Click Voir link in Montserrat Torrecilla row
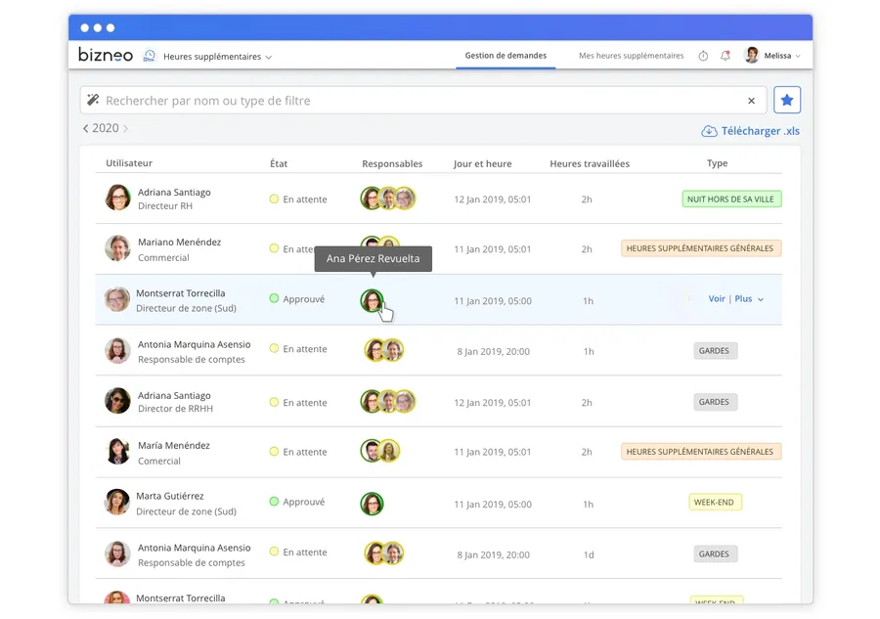The width and height of the screenshot is (880, 619). click(717, 299)
